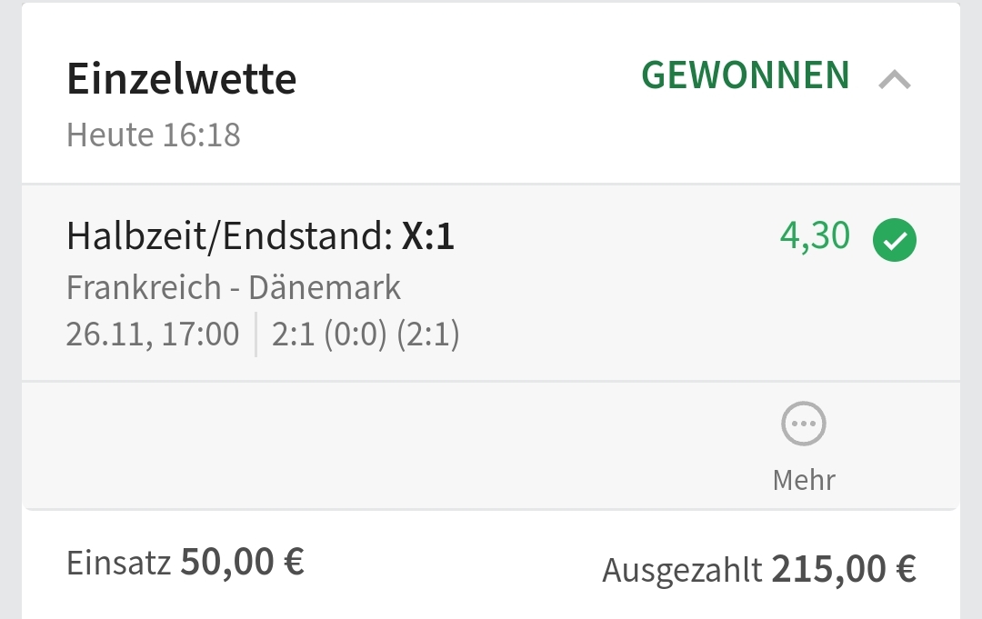Open the Dänemark team name
The height and width of the screenshot is (619, 982).
[x=325, y=288]
